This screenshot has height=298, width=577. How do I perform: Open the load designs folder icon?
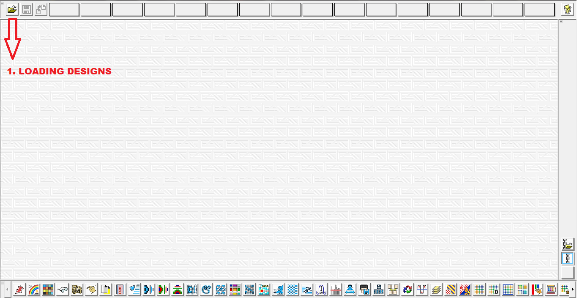(x=12, y=9)
